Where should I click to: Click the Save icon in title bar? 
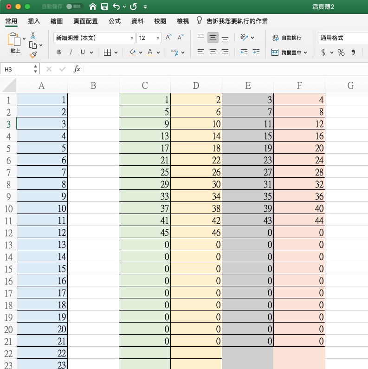coord(104,6)
